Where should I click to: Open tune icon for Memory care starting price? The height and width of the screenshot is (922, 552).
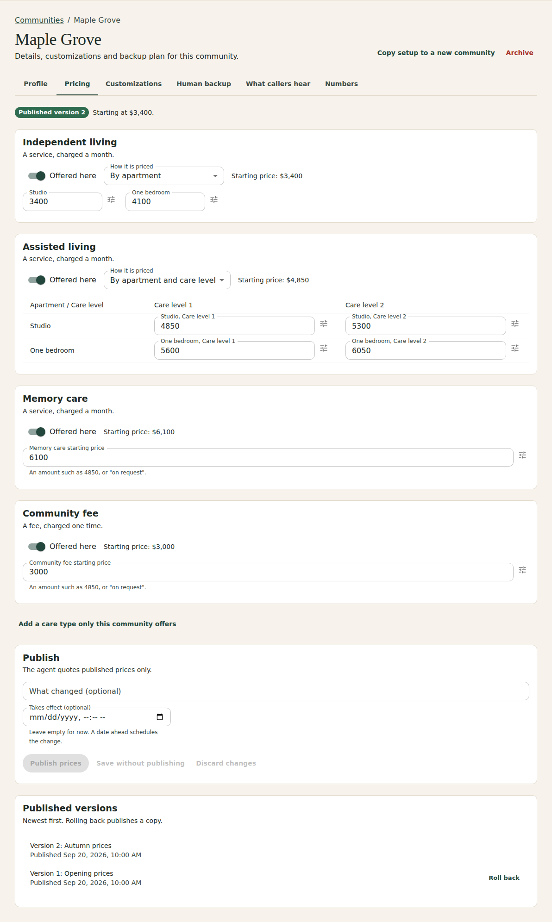click(x=522, y=455)
